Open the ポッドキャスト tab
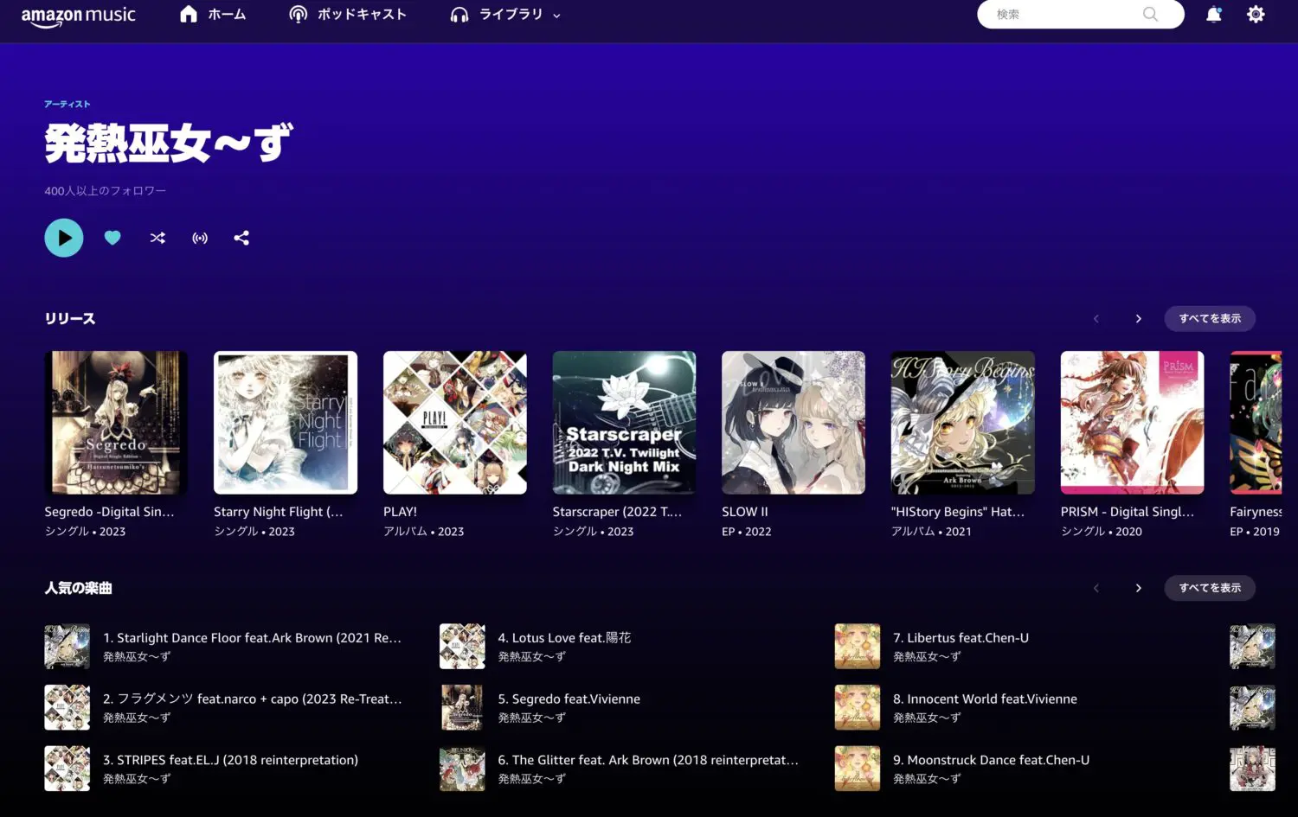Screen dimensions: 1298x817 point(348,15)
